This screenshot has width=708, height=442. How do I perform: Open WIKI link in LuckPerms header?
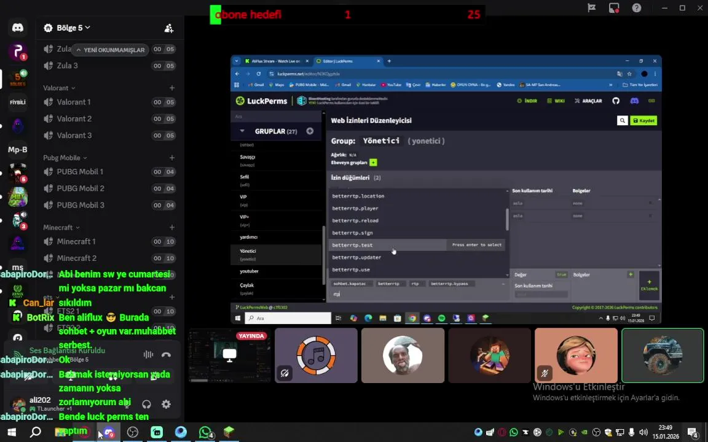556,101
